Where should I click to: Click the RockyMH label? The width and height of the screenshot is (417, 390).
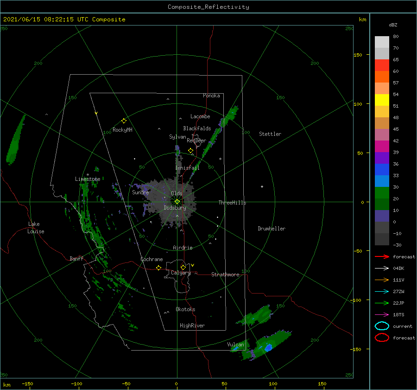[x=122, y=130]
